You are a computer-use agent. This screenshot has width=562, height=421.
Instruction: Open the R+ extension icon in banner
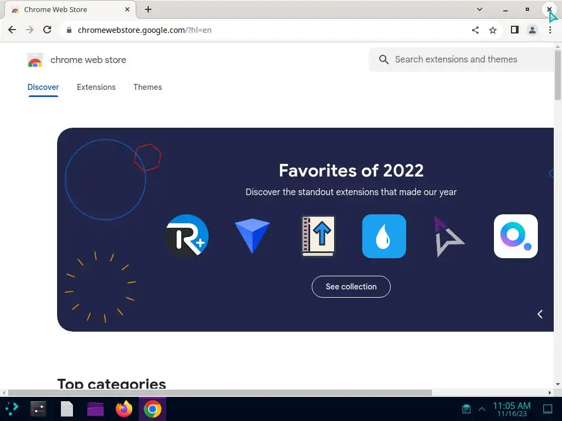pos(187,236)
